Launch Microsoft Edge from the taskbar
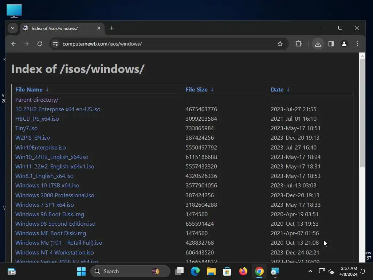This screenshot has width=373, height=280. [195, 271]
